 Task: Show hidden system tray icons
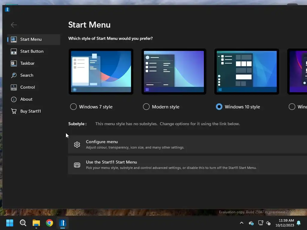coord(242,223)
